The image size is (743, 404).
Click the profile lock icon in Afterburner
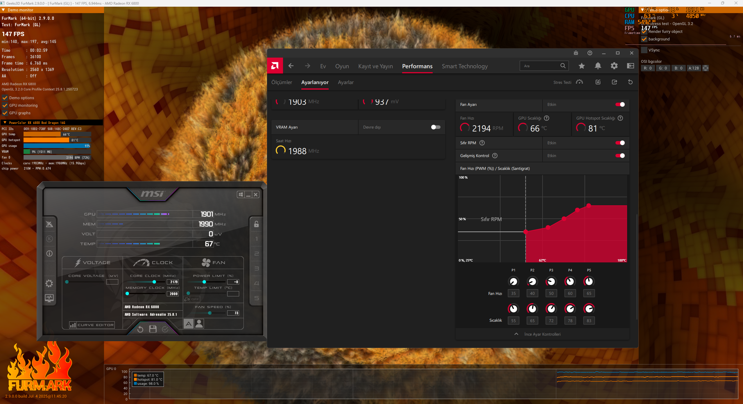click(256, 224)
